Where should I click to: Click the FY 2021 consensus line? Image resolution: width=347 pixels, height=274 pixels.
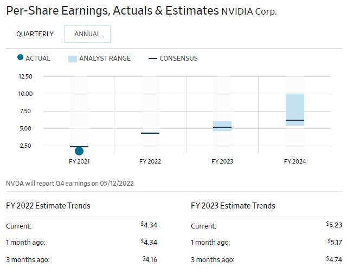tap(79, 147)
